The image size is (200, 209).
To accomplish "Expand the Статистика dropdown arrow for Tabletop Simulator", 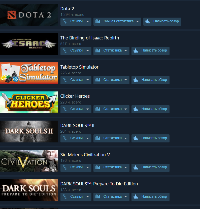I will pos(126,80).
